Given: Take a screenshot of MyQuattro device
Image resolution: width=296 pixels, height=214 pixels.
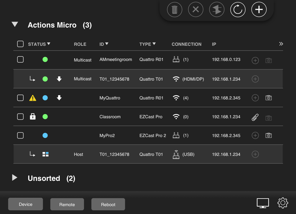Looking at the screenshot, I should (268, 98).
